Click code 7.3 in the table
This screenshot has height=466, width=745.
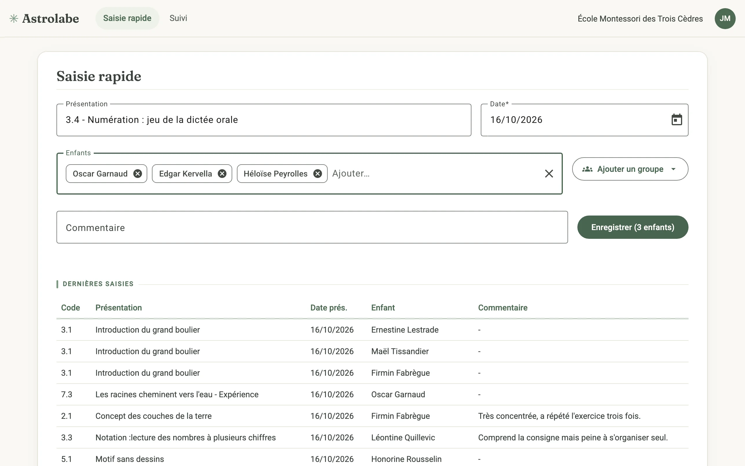click(66, 394)
